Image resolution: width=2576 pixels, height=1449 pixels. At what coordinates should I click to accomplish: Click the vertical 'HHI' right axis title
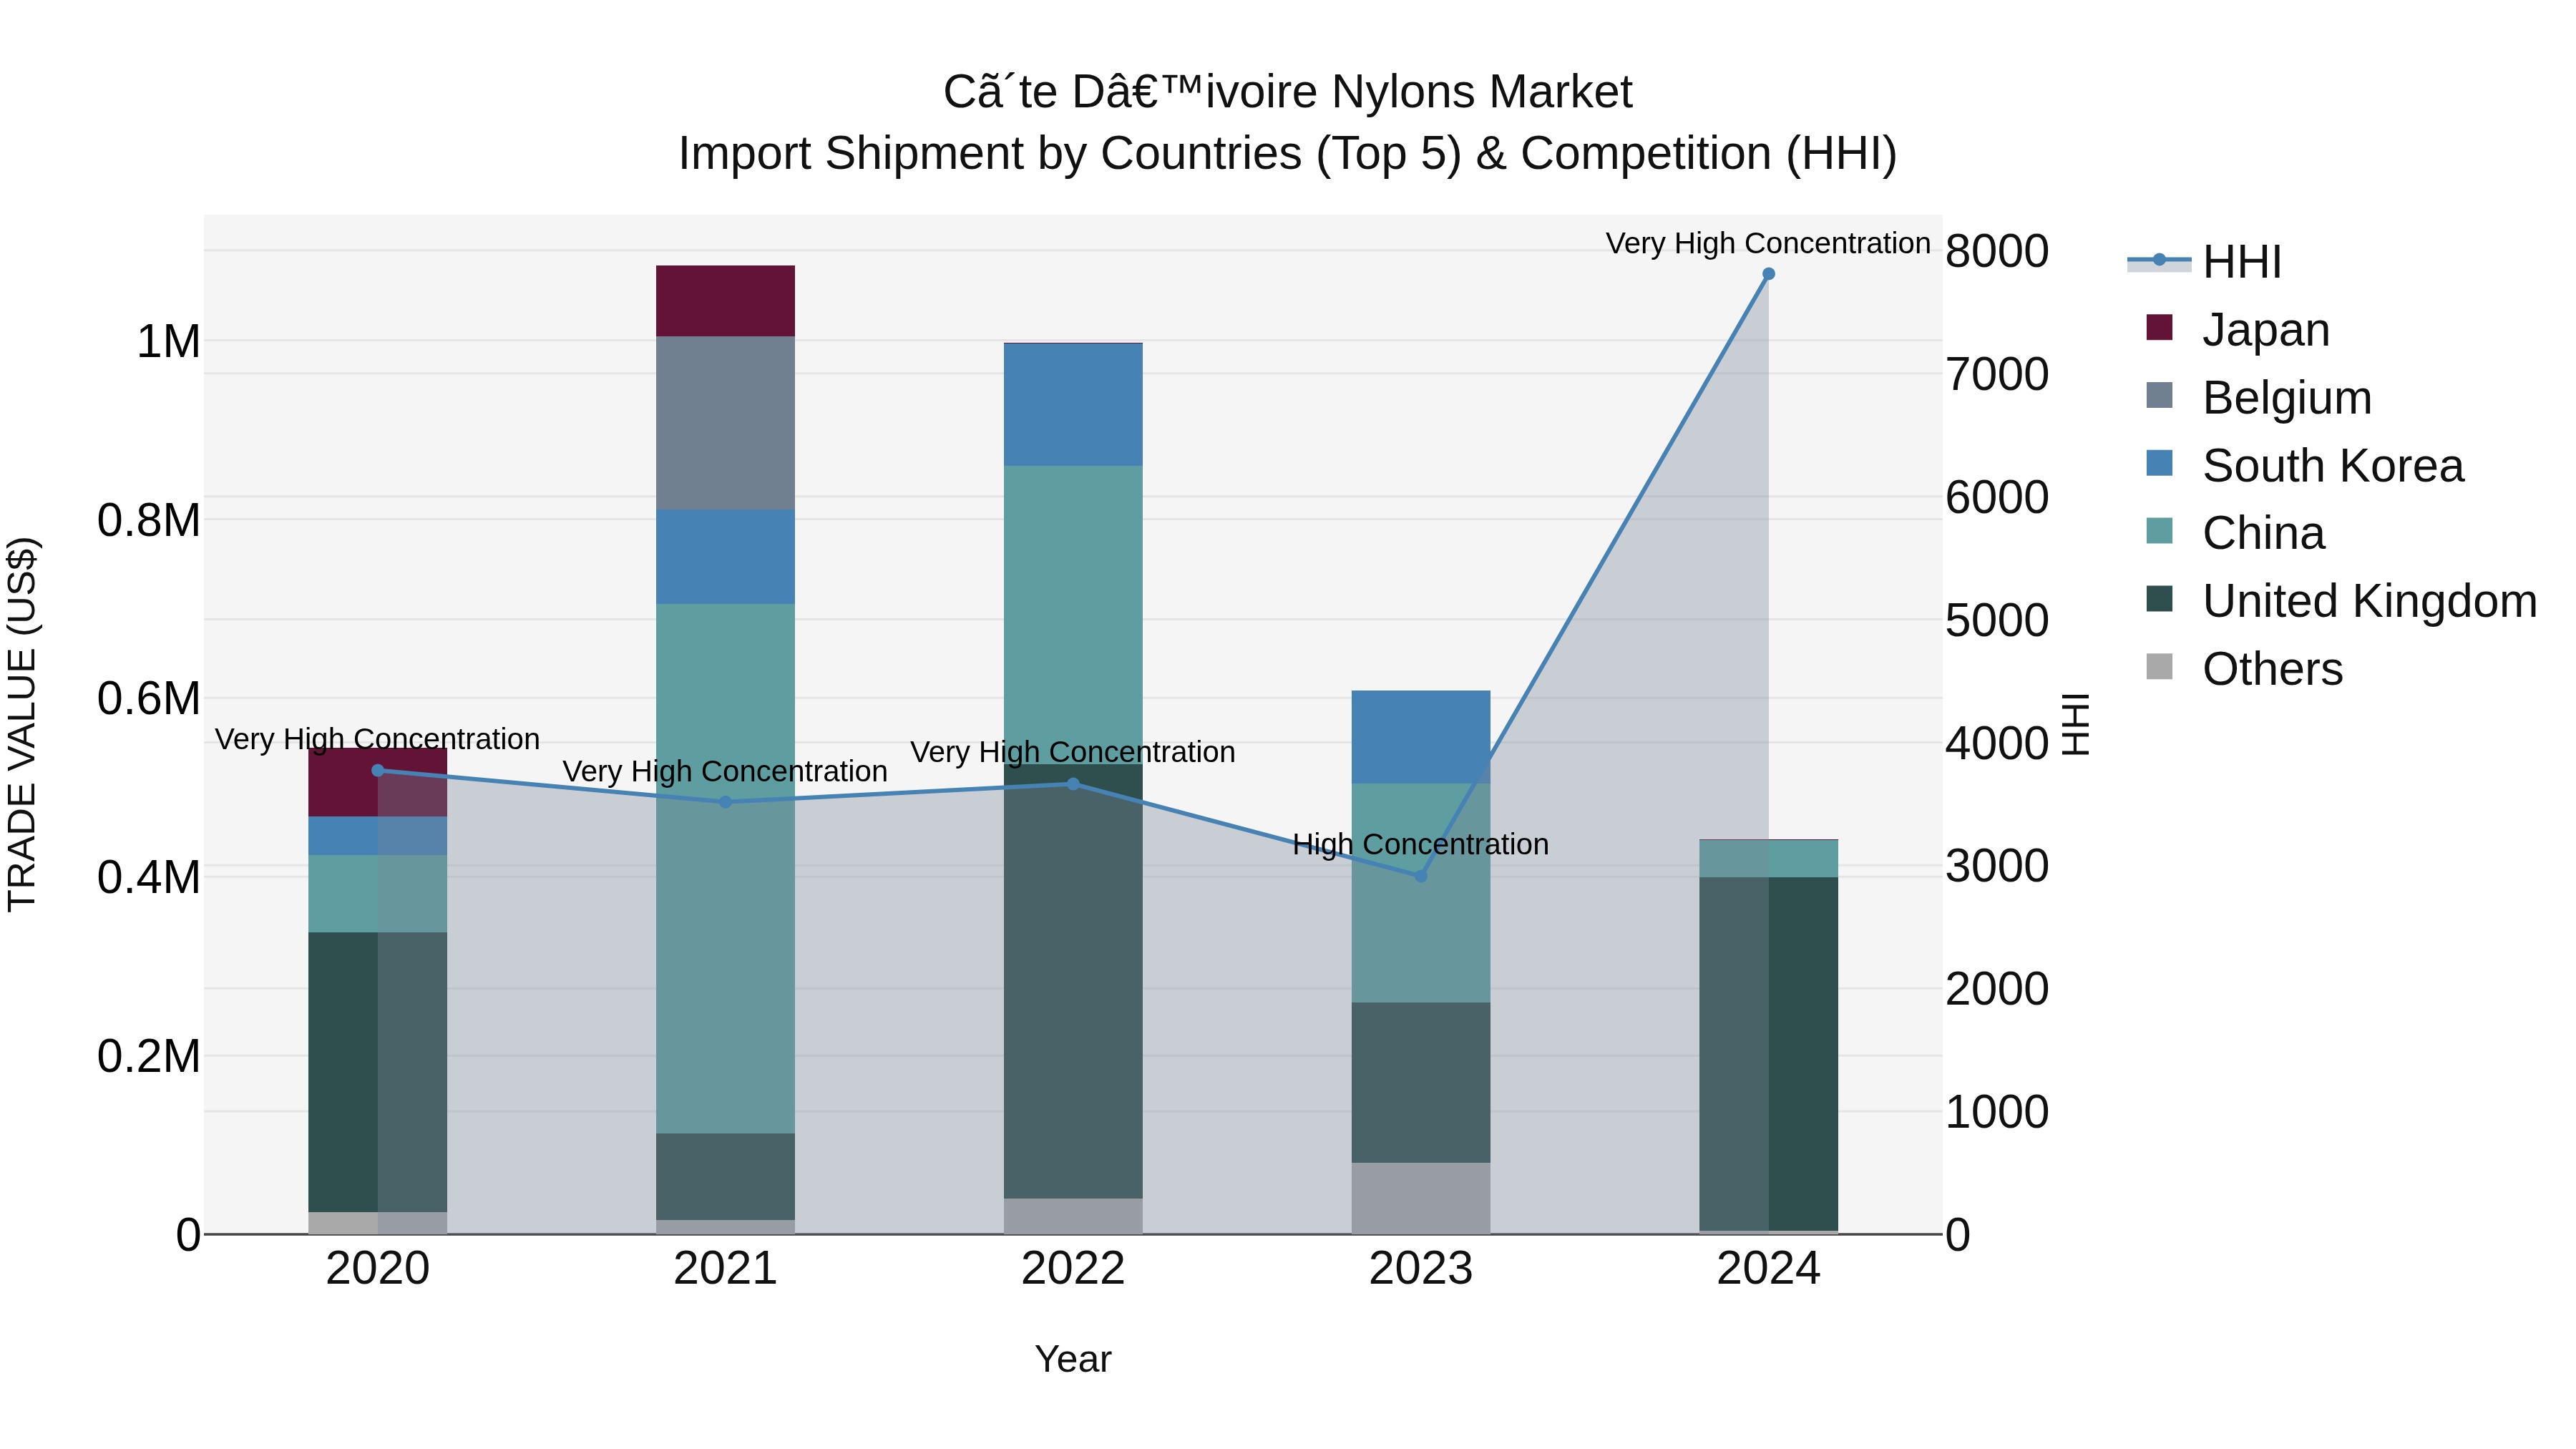(x=2076, y=724)
